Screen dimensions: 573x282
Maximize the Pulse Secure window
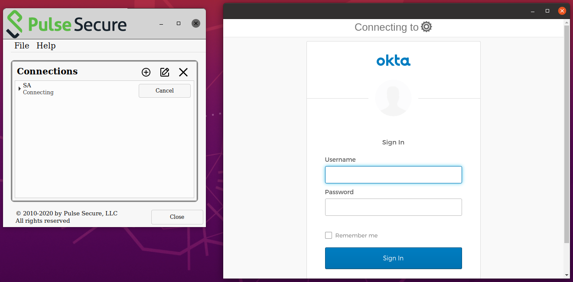click(179, 23)
